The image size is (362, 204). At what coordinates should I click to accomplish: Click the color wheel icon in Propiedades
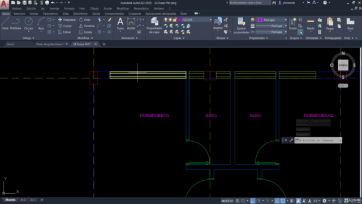coord(253,20)
